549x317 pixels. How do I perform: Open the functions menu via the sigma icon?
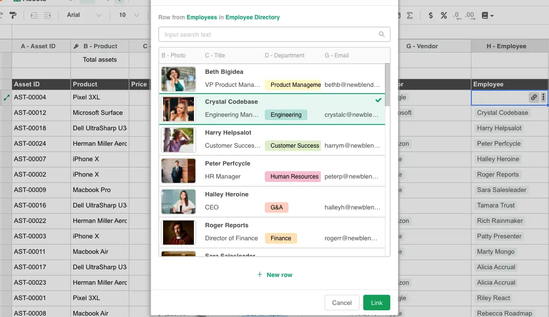410,15
